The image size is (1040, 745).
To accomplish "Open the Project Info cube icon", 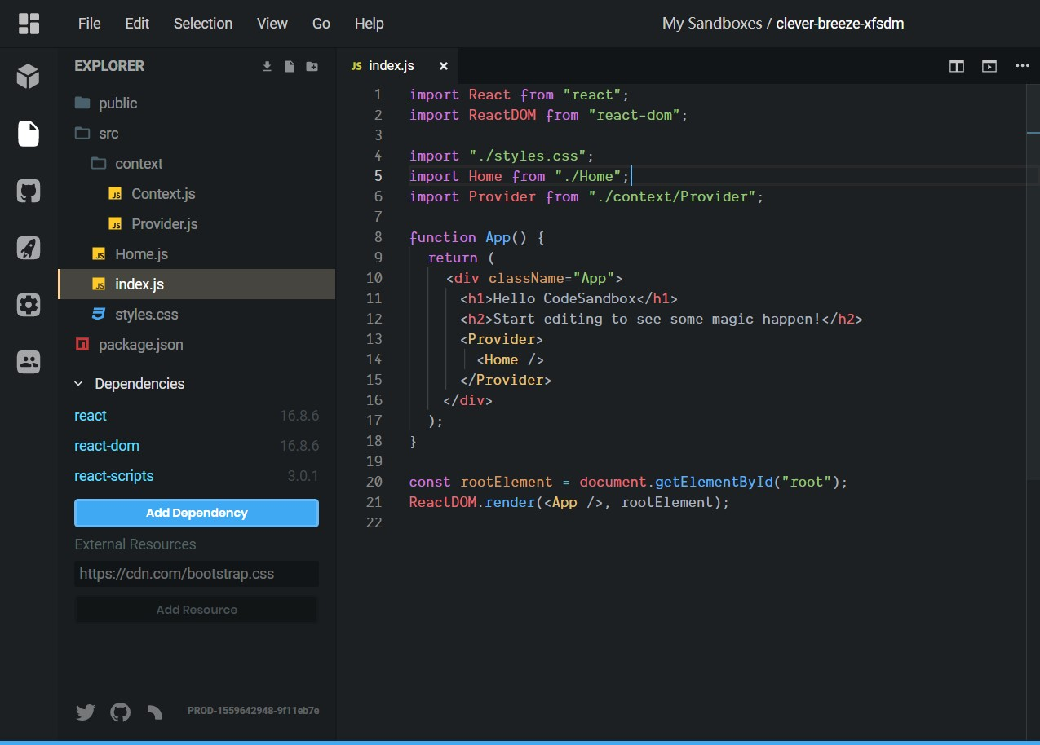I will (x=29, y=77).
